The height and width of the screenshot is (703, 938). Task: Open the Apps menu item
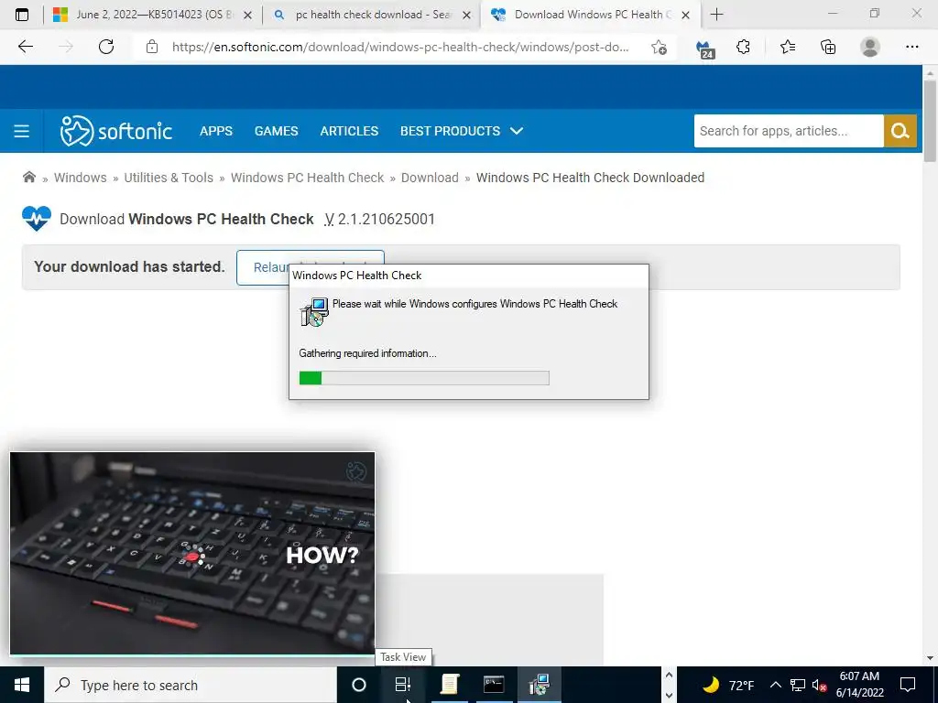pyautogui.click(x=216, y=131)
